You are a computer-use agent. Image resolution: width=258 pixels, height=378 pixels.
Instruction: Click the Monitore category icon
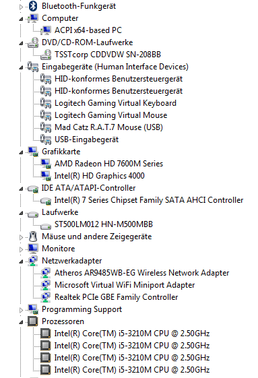pyautogui.click(x=33, y=249)
